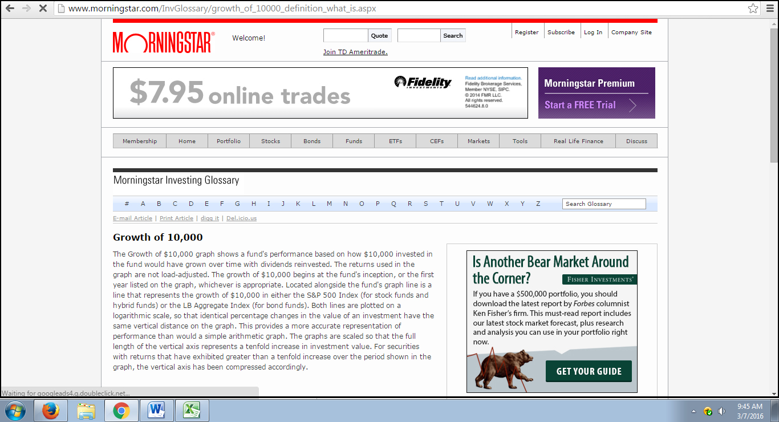Click the Search button
Viewport: 779px width, 422px height.
(453, 35)
